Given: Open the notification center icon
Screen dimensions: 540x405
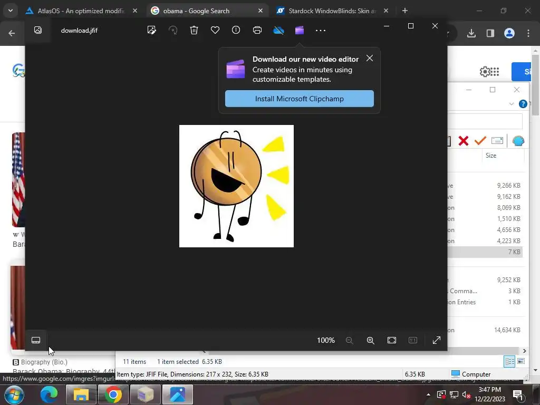Looking at the screenshot, I should 518,394.
